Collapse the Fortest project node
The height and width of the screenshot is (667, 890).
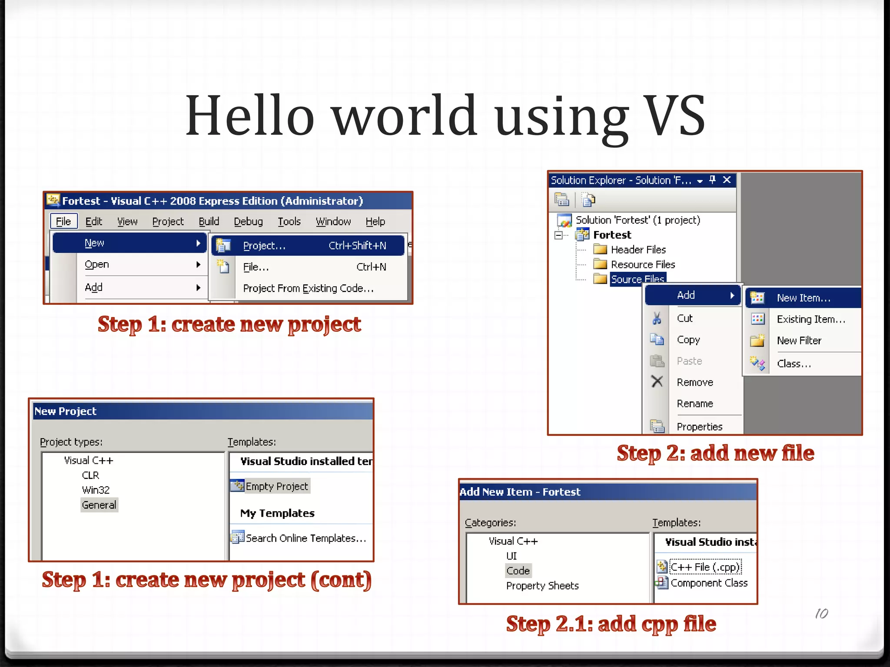tap(558, 235)
